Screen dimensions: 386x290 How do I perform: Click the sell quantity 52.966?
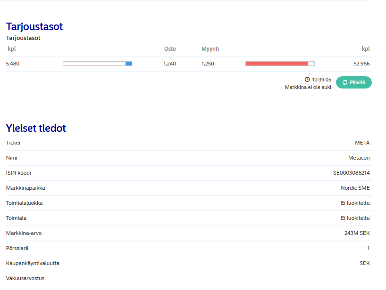coord(361,64)
